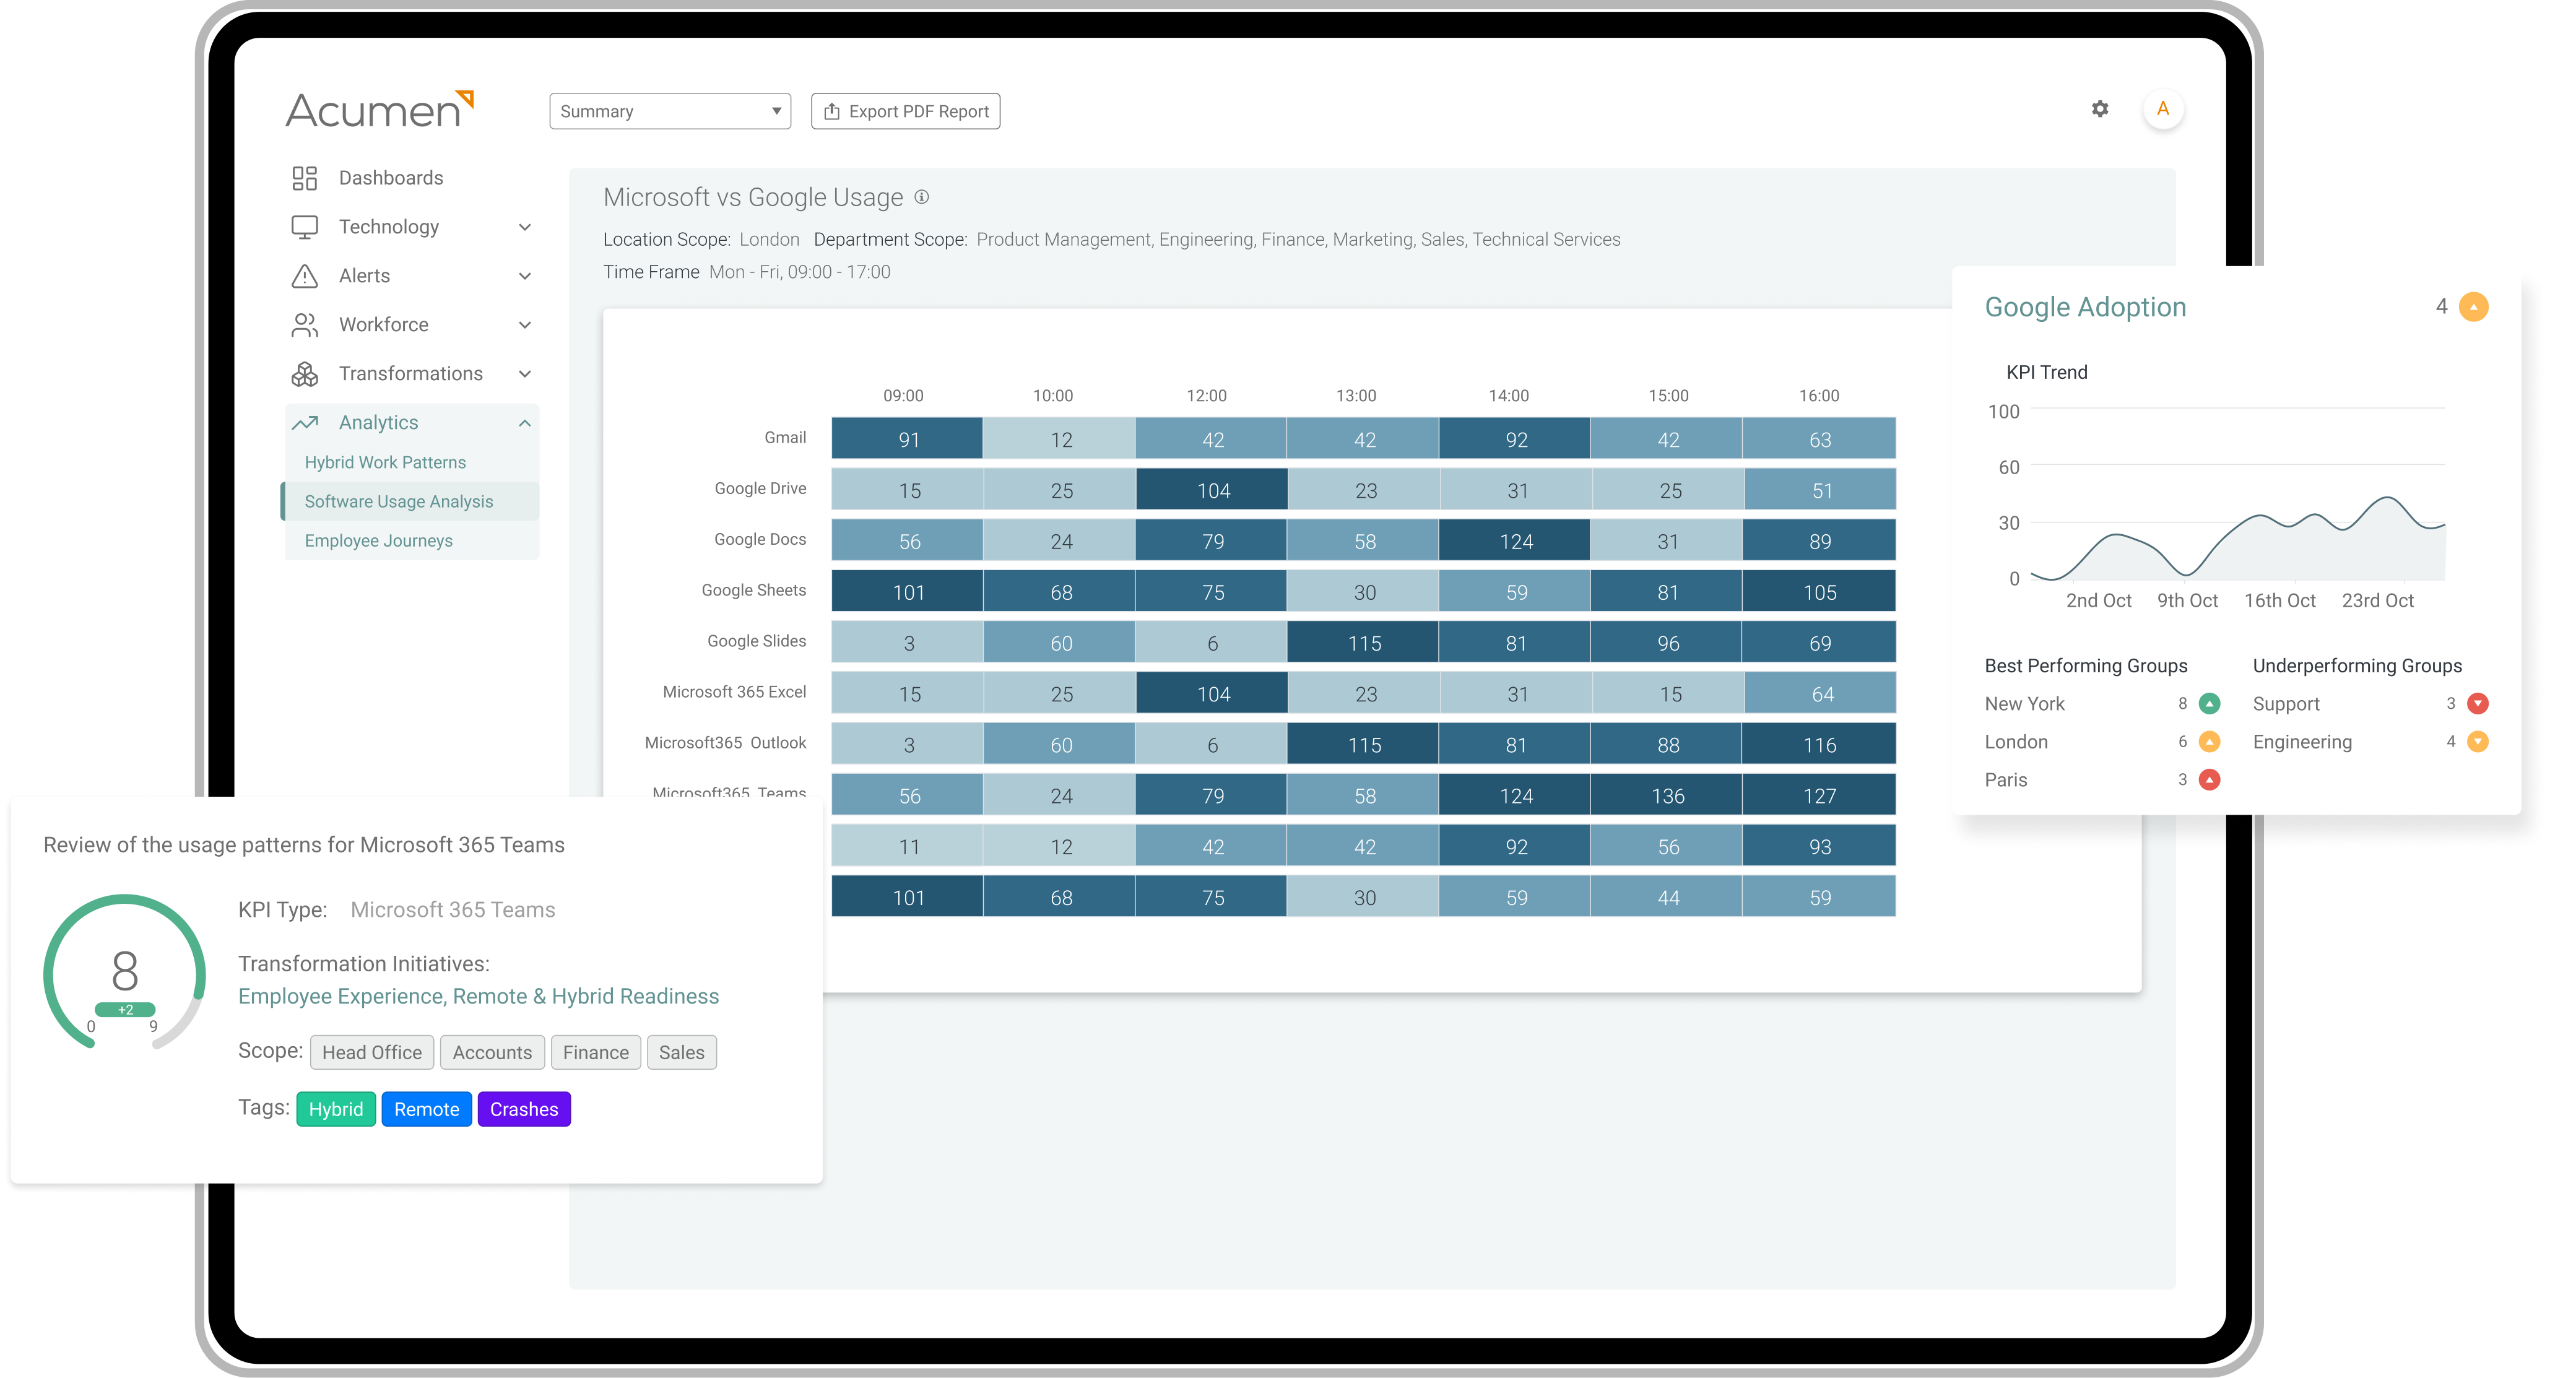2576x1378 pixels.
Task: Open the Workforce menu label
Action: pos(383,325)
